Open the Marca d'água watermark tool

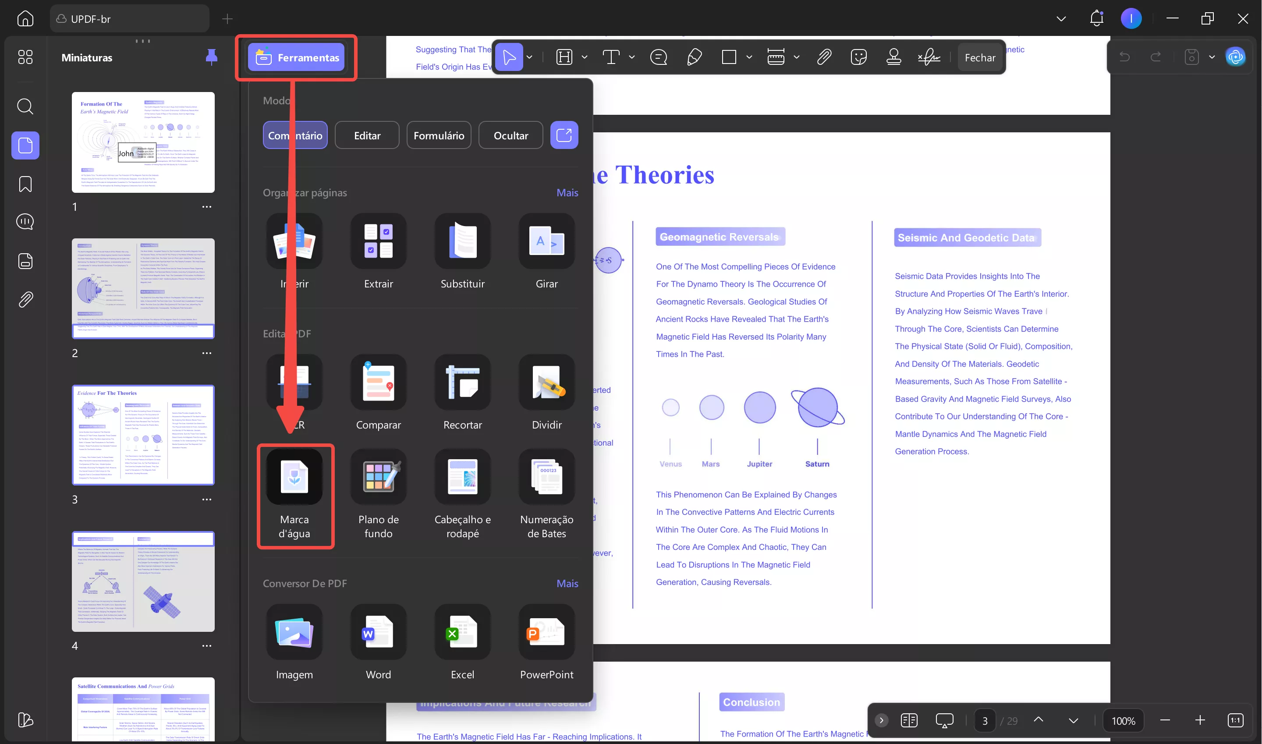point(294,477)
